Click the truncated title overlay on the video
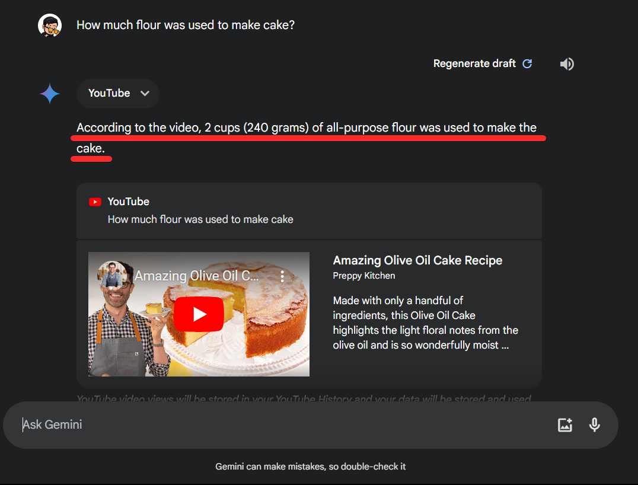 (x=196, y=276)
